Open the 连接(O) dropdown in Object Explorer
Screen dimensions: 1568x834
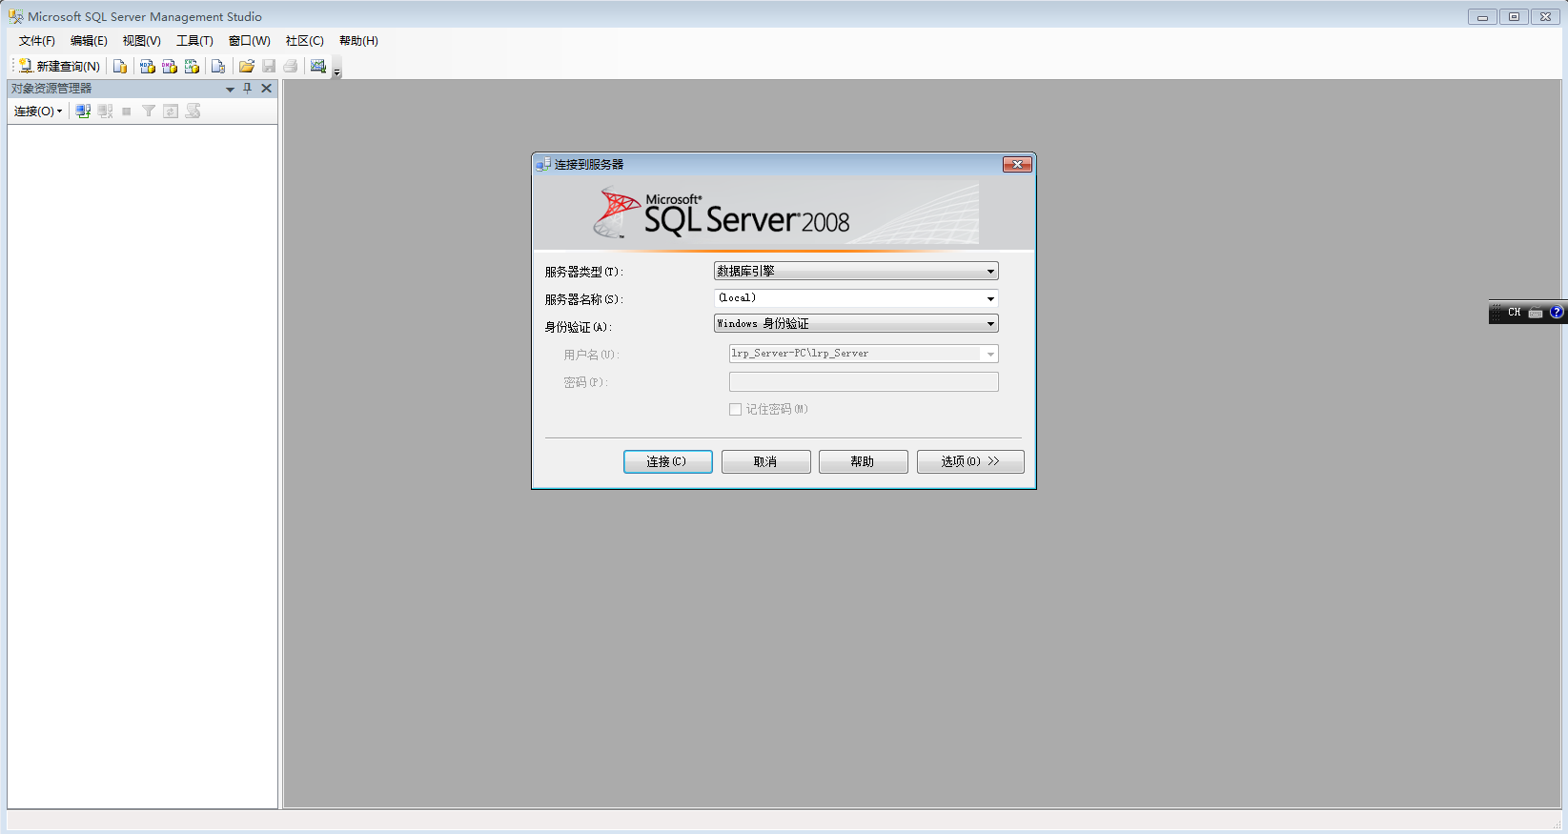click(38, 112)
